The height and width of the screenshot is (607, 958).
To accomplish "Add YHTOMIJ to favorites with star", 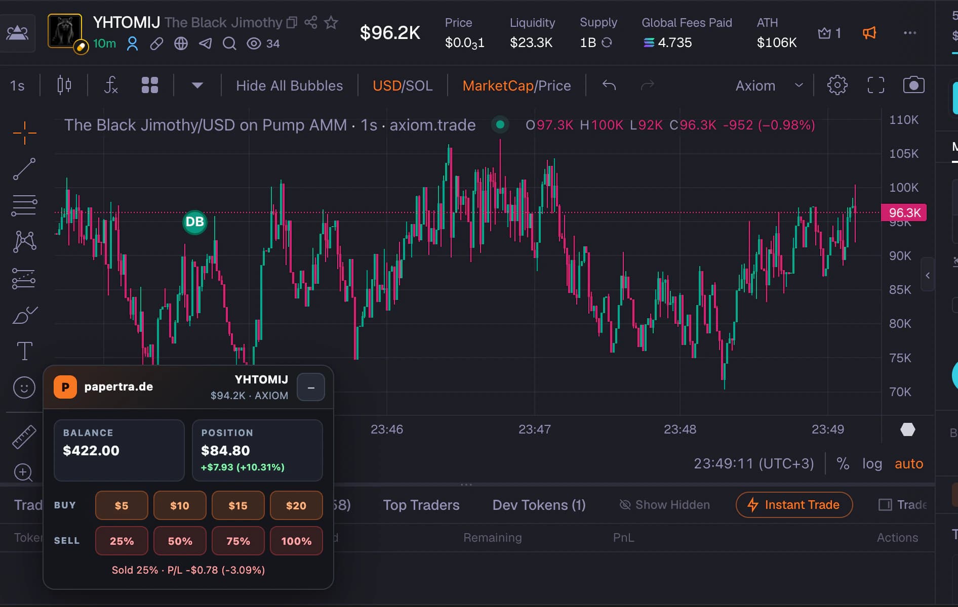I will [x=331, y=22].
